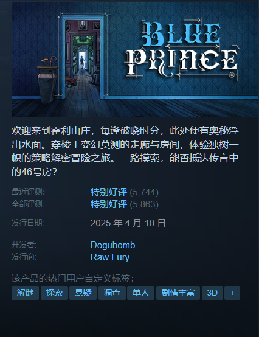
Task: Browse the 调查 tag
Action: click(112, 293)
